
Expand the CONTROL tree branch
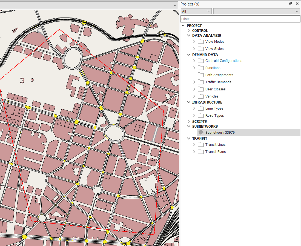coord(188,30)
